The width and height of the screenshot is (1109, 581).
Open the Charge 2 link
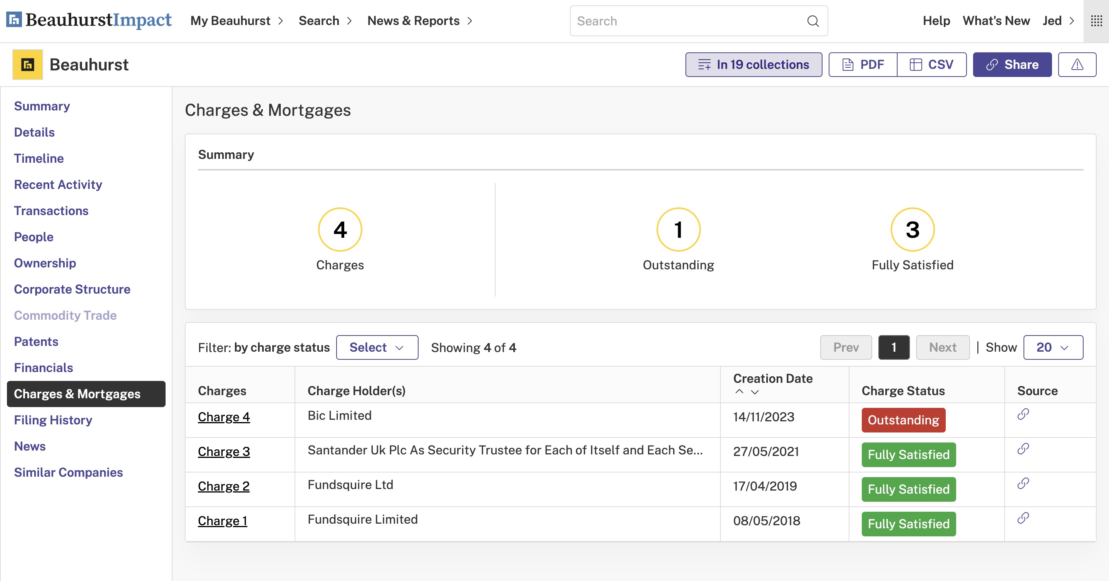pyautogui.click(x=224, y=486)
